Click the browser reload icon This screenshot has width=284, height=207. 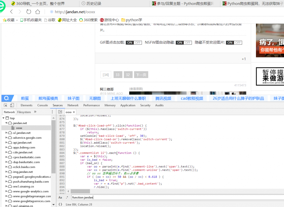[29, 12]
